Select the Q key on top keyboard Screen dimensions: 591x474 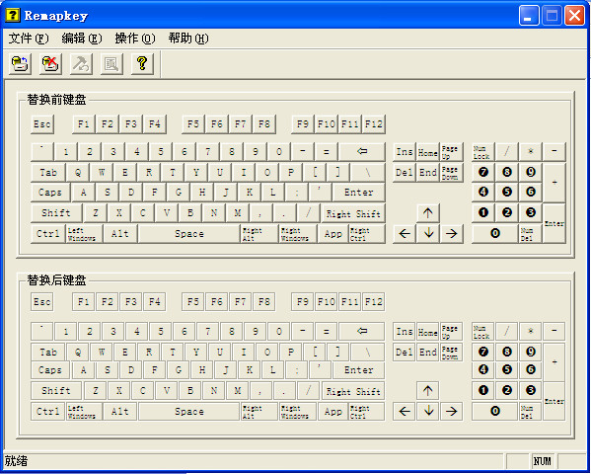78,173
